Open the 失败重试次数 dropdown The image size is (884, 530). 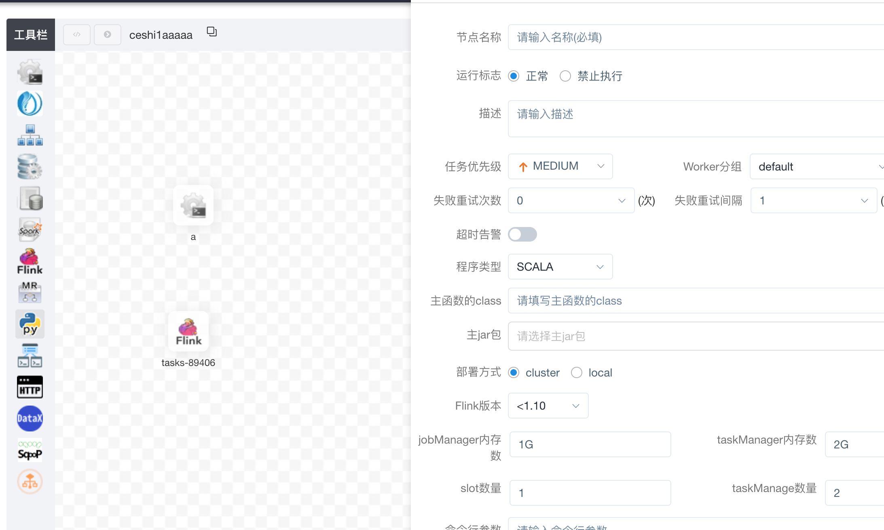pos(571,200)
